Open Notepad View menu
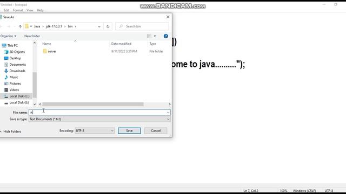The image size is (346, 194). tap(30, 10)
